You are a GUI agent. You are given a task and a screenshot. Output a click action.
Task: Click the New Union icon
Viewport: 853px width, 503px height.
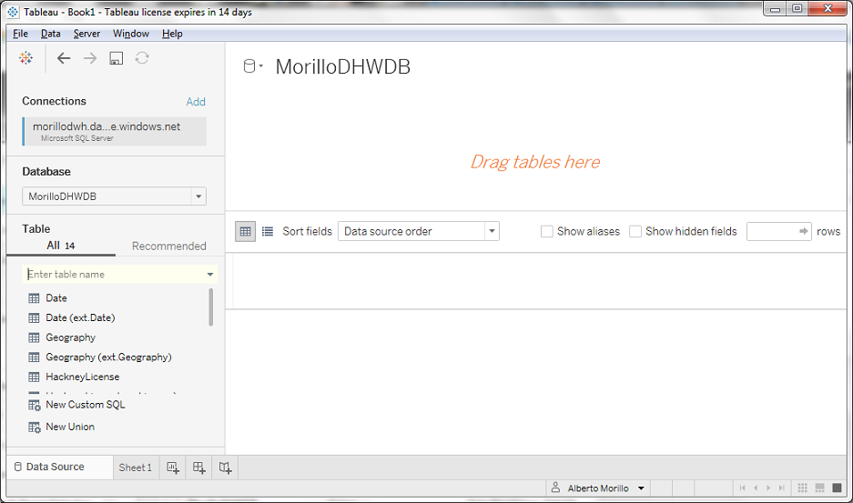[x=35, y=428]
